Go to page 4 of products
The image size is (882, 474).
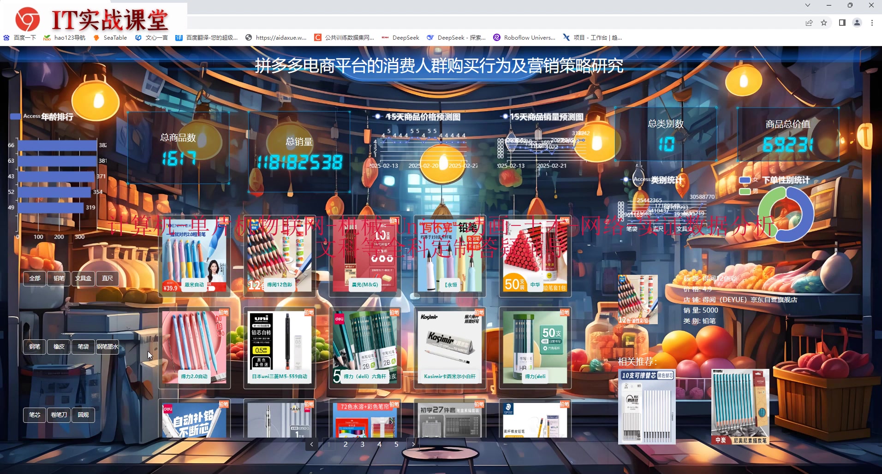pos(379,444)
